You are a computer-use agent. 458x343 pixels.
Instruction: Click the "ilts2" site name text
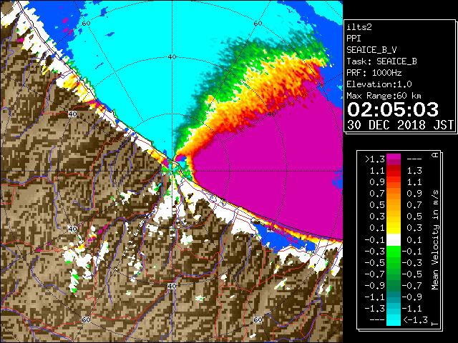(359, 27)
